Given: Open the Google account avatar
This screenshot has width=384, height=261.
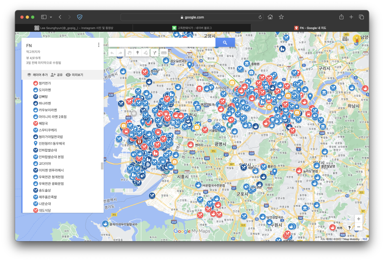Looking at the screenshot, I should pos(357,39).
